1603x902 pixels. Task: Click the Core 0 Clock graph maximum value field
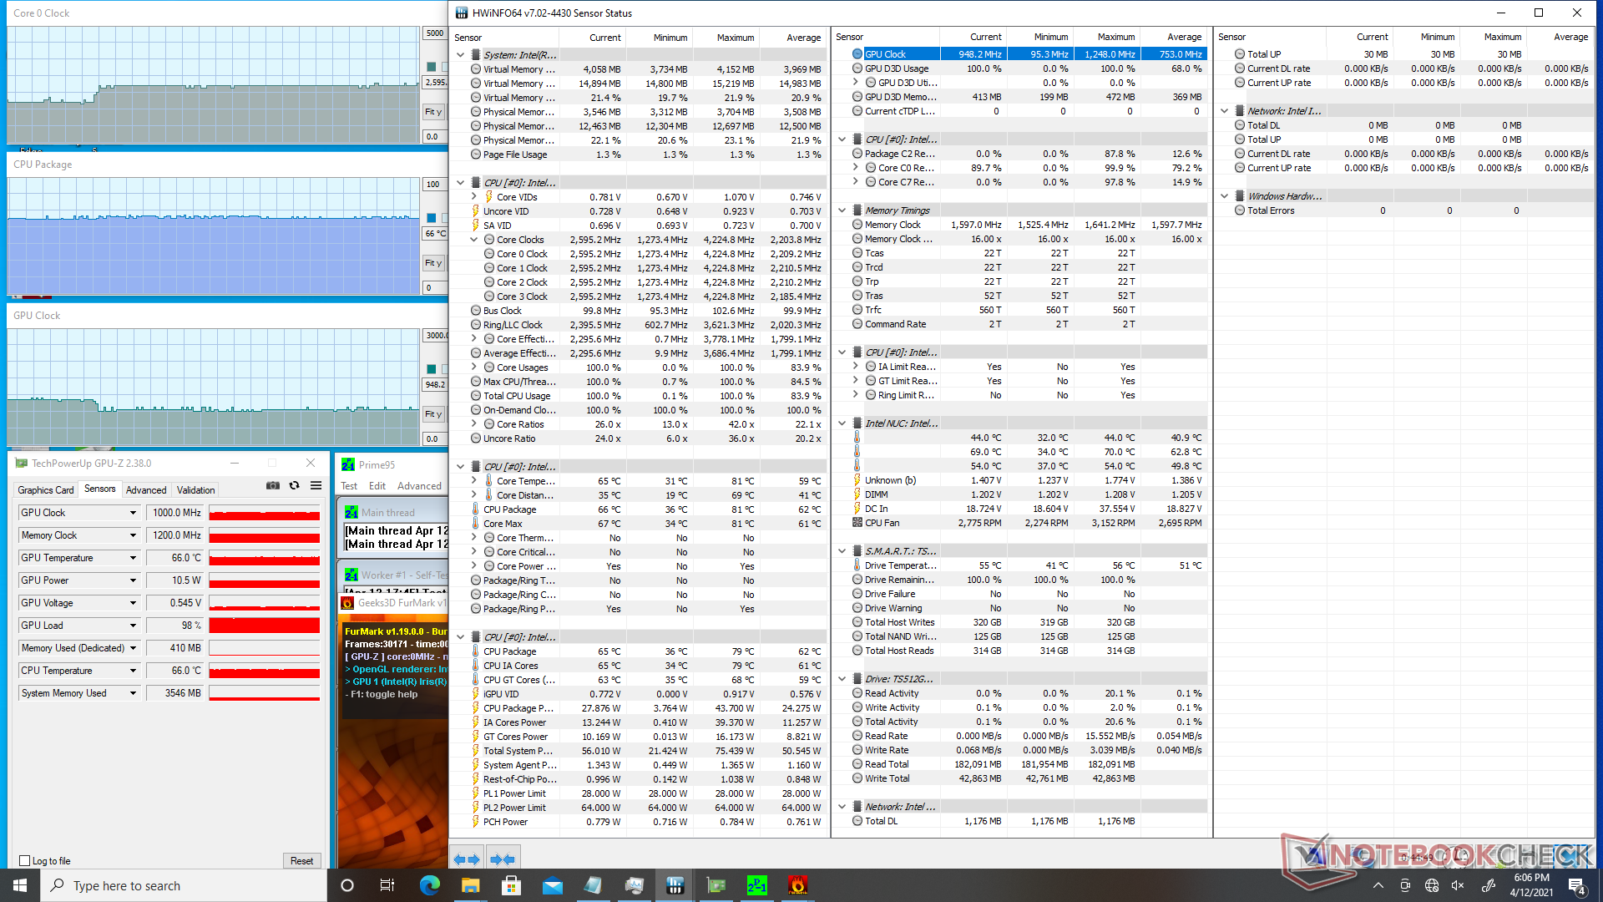click(x=435, y=33)
